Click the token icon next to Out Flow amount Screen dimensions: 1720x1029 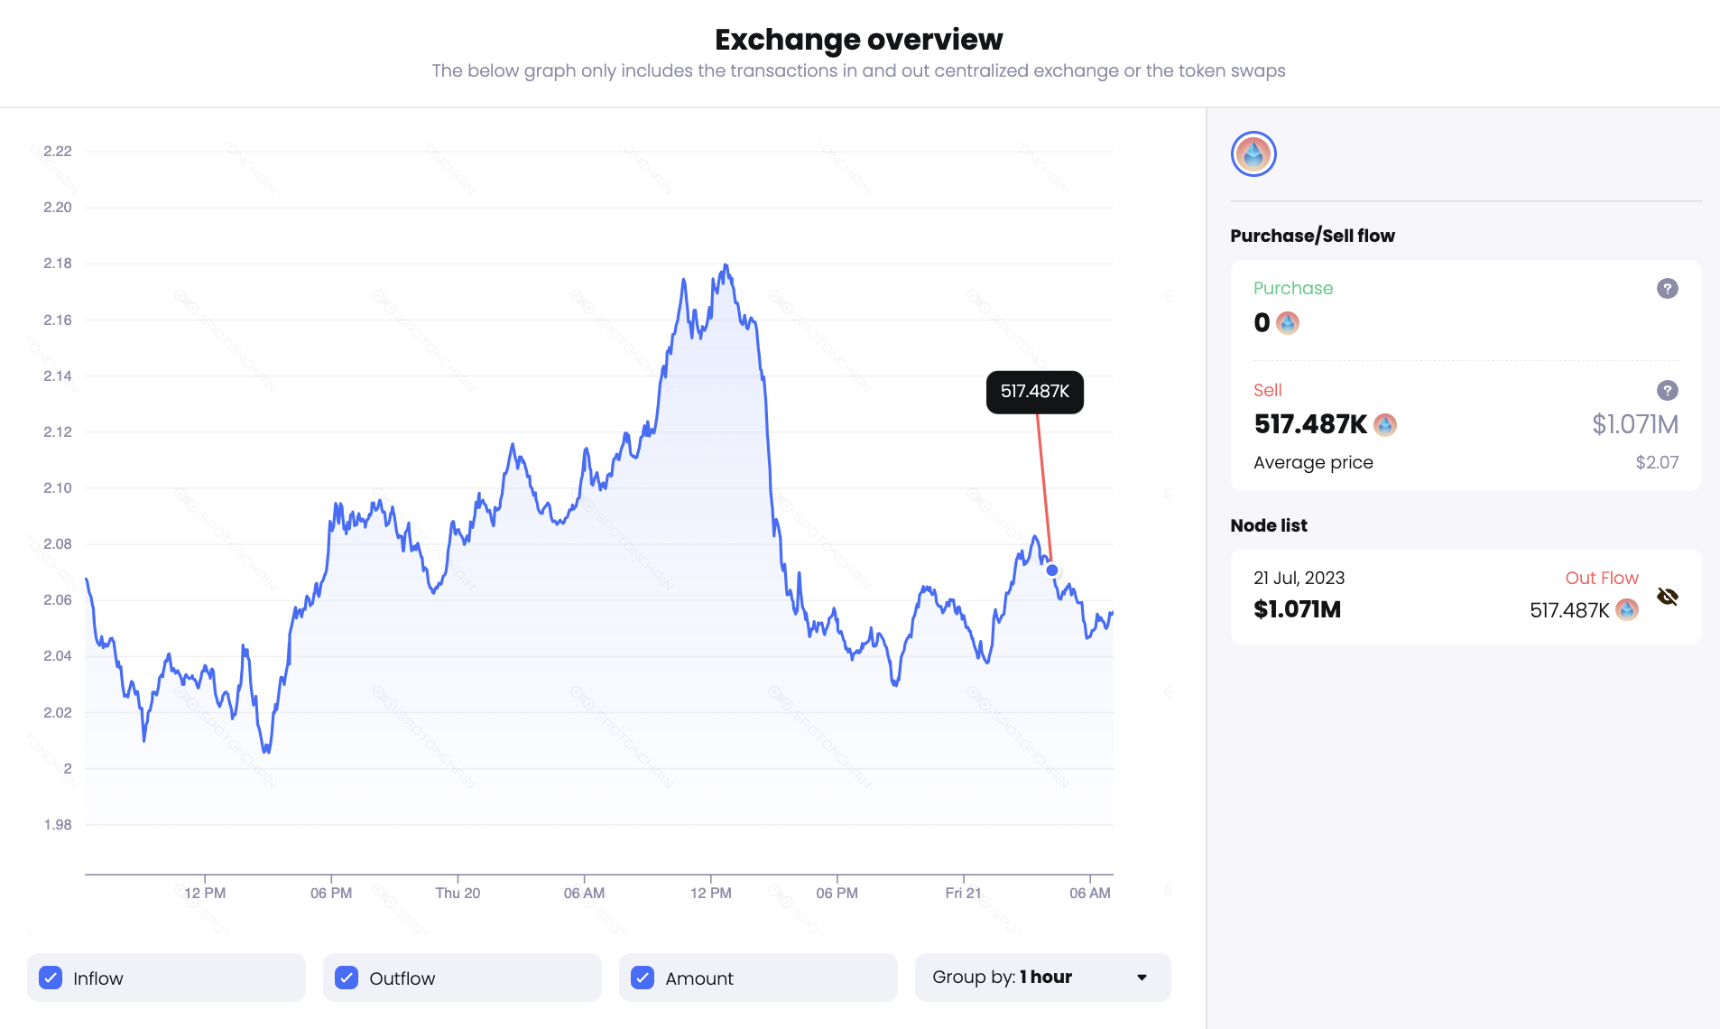tap(1626, 610)
